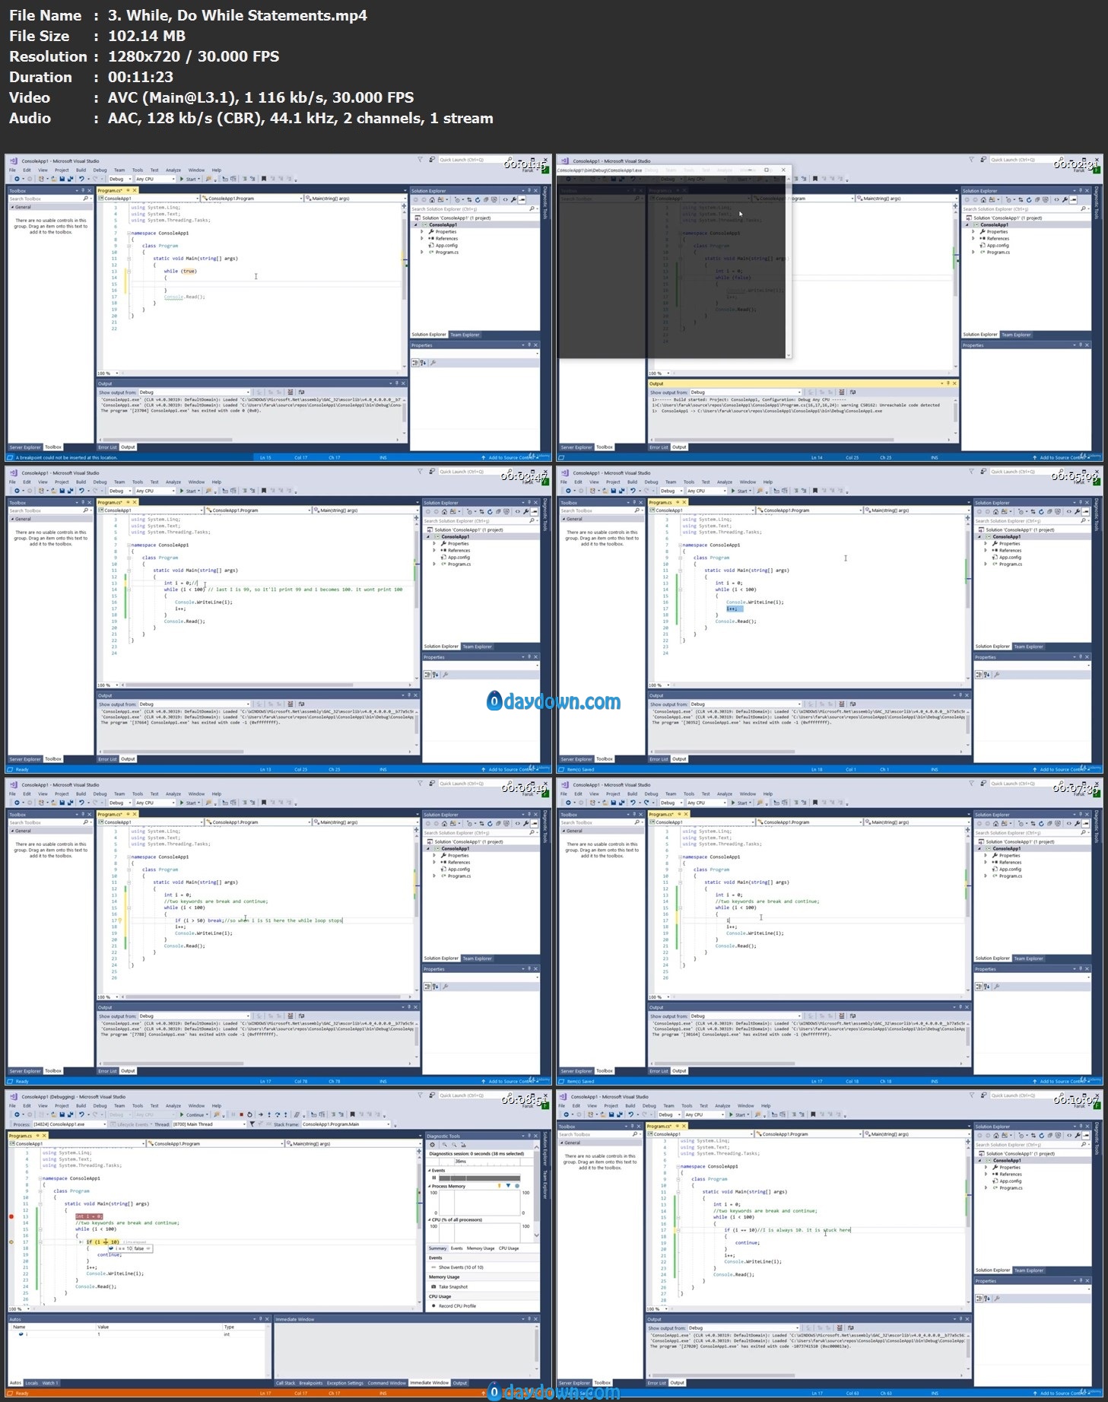Click Step Into icon in 00:08:51 frame
This screenshot has width=1108, height=1402.
pyautogui.click(x=269, y=1114)
